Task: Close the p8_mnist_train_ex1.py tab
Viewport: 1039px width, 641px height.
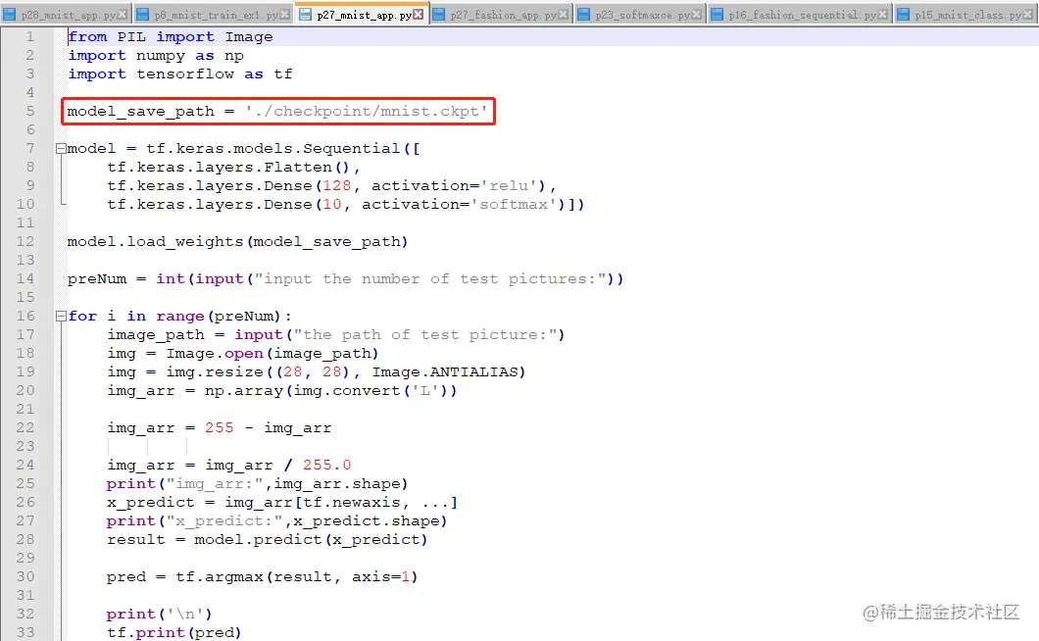Action: click(x=285, y=14)
